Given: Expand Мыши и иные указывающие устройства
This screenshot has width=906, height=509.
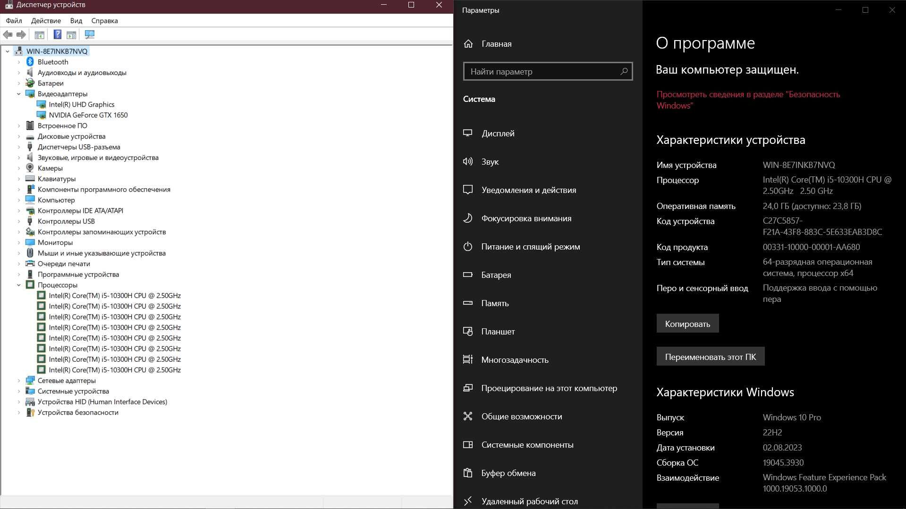Looking at the screenshot, I should pyautogui.click(x=19, y=253).
